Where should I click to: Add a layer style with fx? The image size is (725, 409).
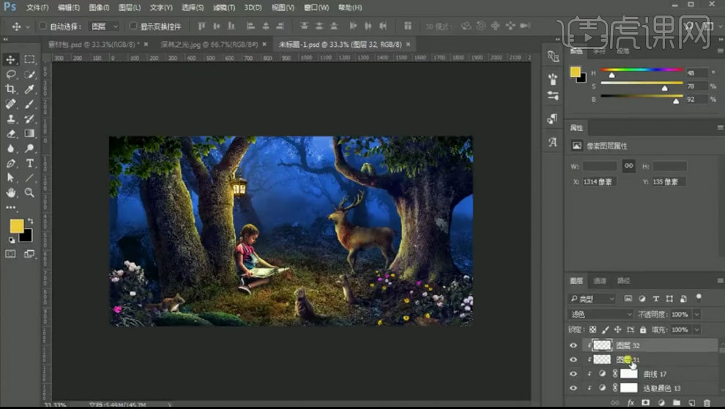tap(631, 403)
